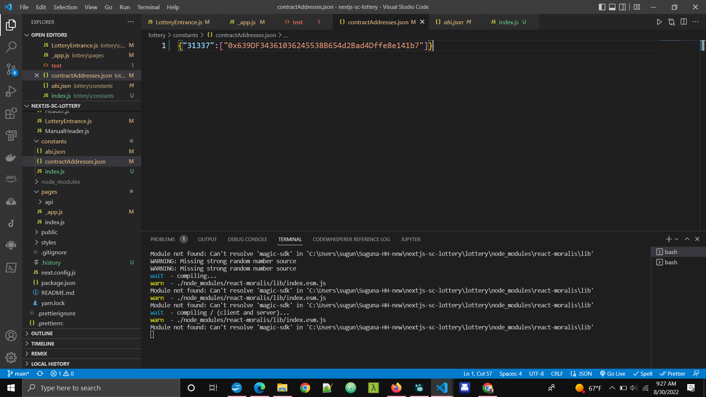The height and width of the screenshot is (397, 706).
Task: Open the Manage settings gear
Action: [11, 357]
